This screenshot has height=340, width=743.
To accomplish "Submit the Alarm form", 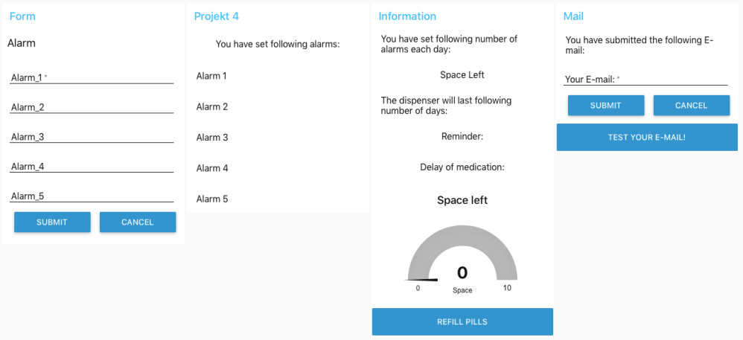I will pyautogui.click(x=52, y=222).
